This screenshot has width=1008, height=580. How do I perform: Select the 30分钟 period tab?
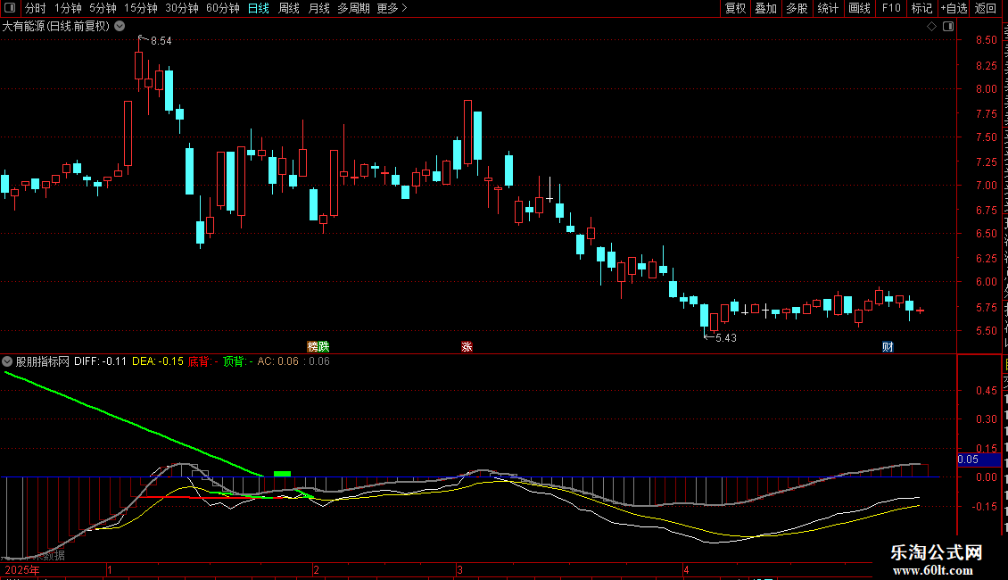pos(182,8)
